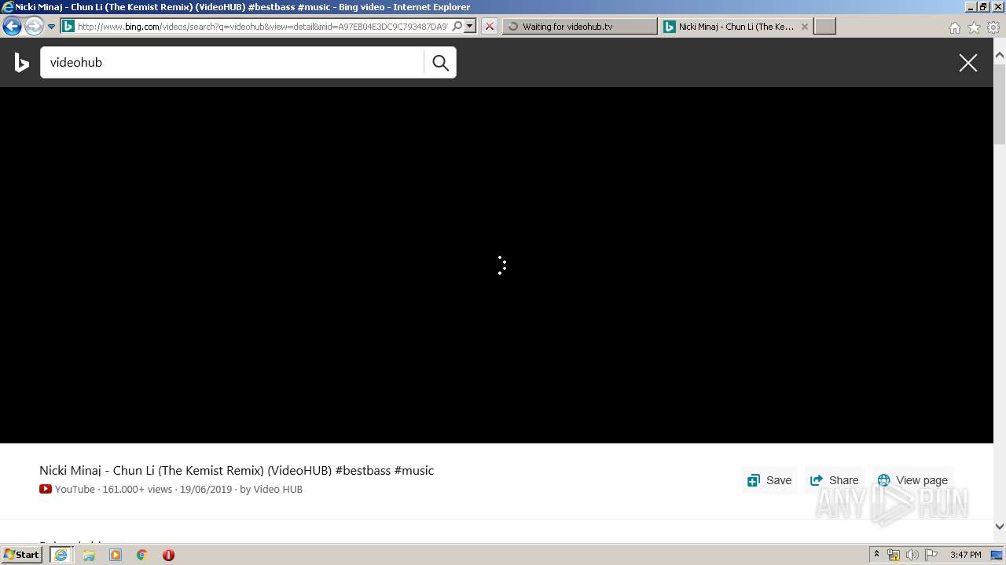This screenshot has height=565, width=1006.
Task: Click the red Opera taskbar icon
Action: pos(168,555)
